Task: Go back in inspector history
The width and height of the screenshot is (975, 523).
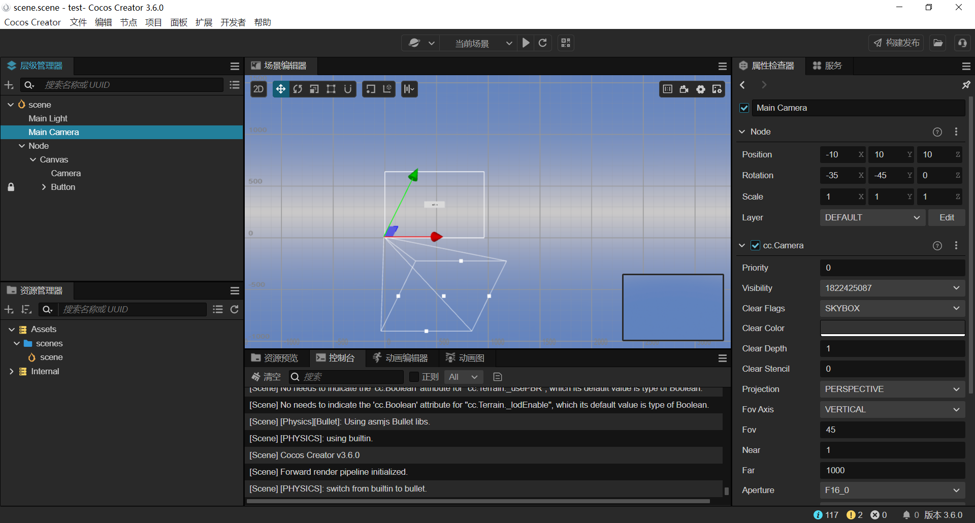Action: (x=742, y=85)
